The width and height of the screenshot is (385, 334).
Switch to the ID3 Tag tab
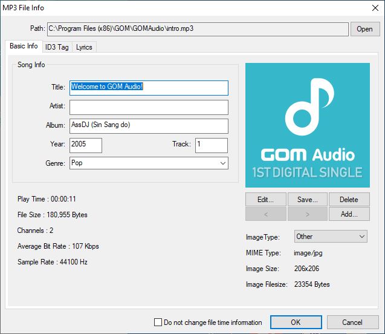57,47
